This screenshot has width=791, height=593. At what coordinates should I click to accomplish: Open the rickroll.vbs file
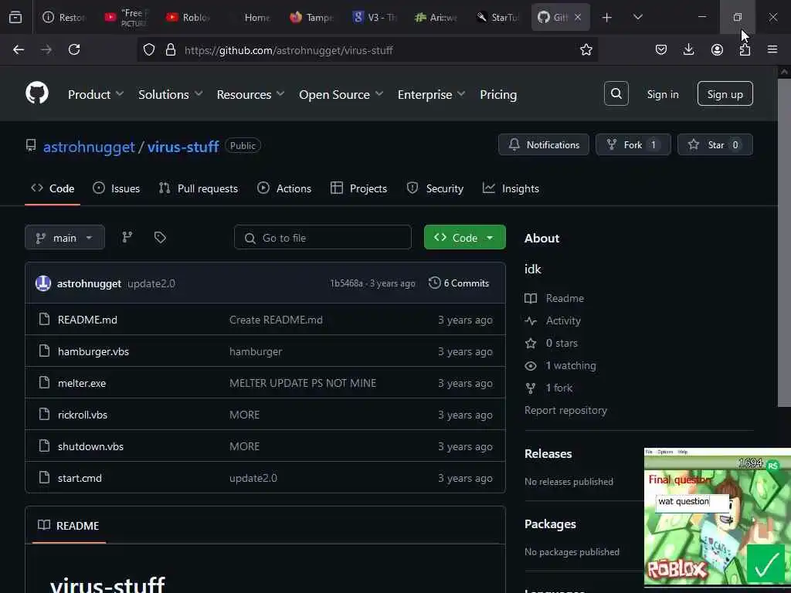pos(83,415)
